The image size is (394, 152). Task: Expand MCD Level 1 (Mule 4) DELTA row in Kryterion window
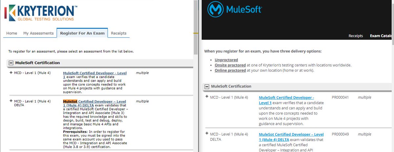coord(11,101)
